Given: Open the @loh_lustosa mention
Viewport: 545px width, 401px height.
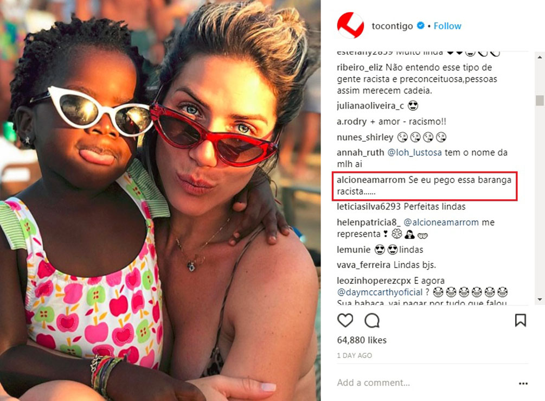Looking at the screenshot, I should [x=415, y=152].
